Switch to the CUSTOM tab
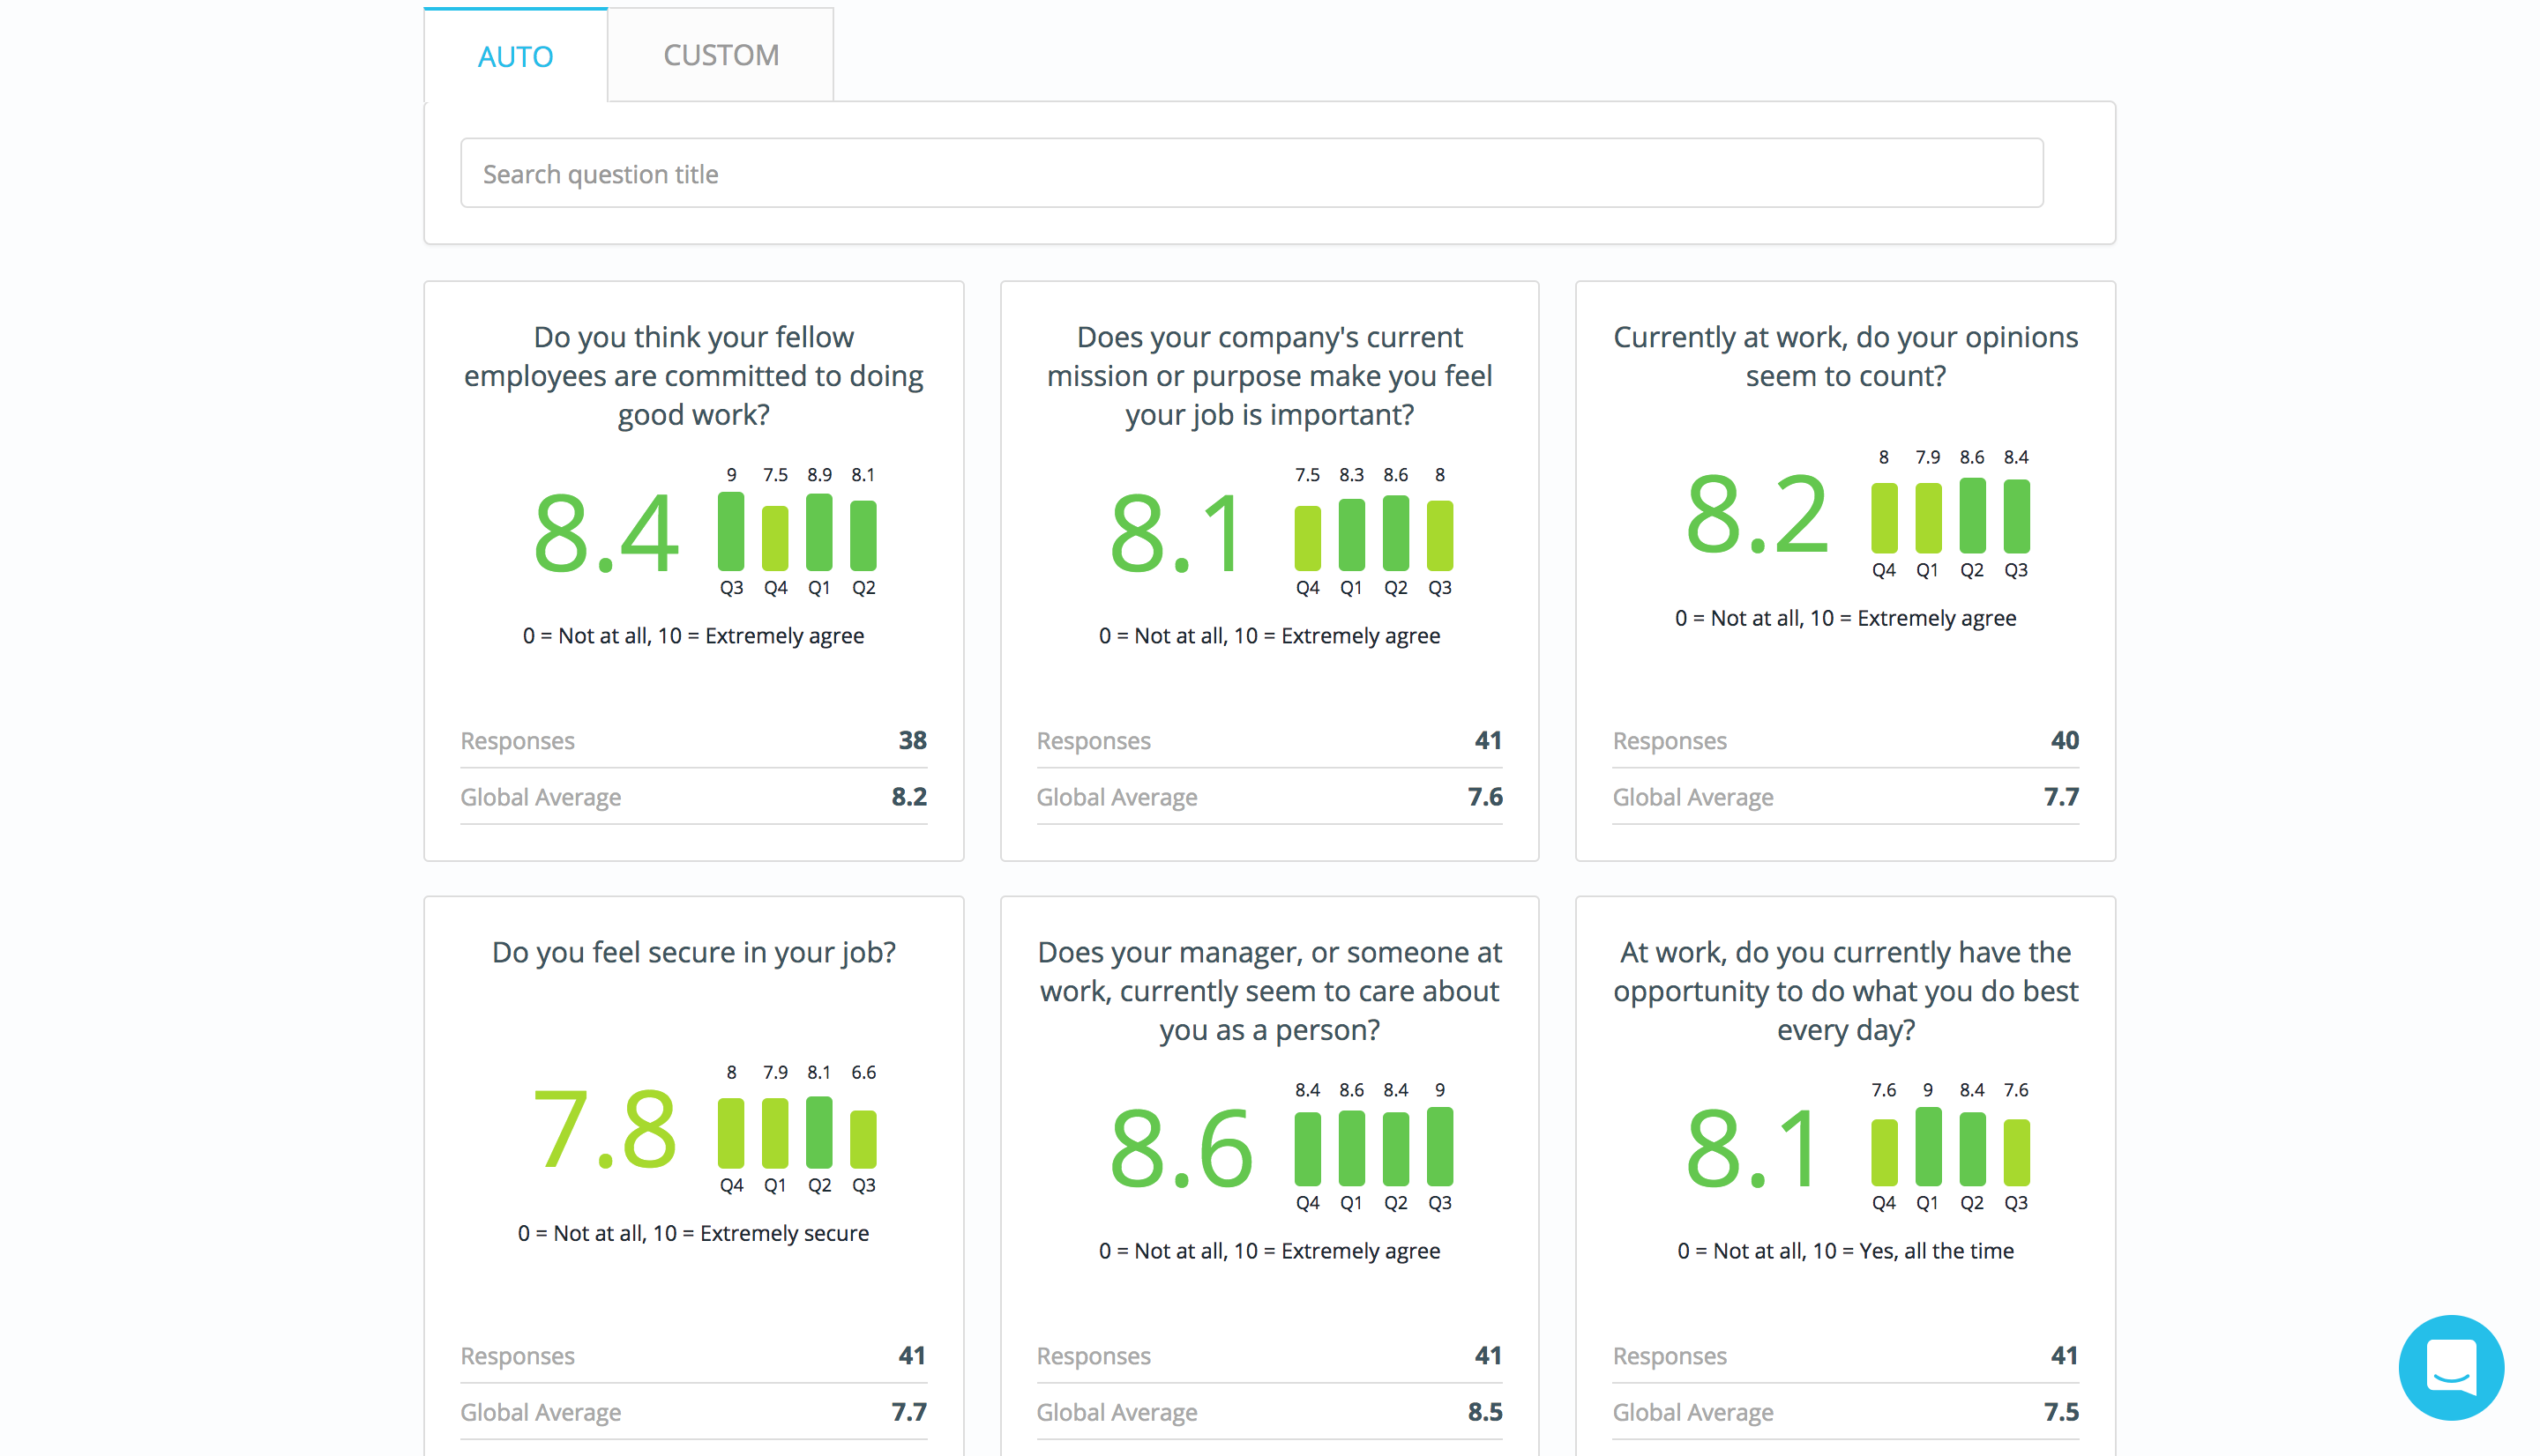2540x1456 pixels. pos(721,55)
